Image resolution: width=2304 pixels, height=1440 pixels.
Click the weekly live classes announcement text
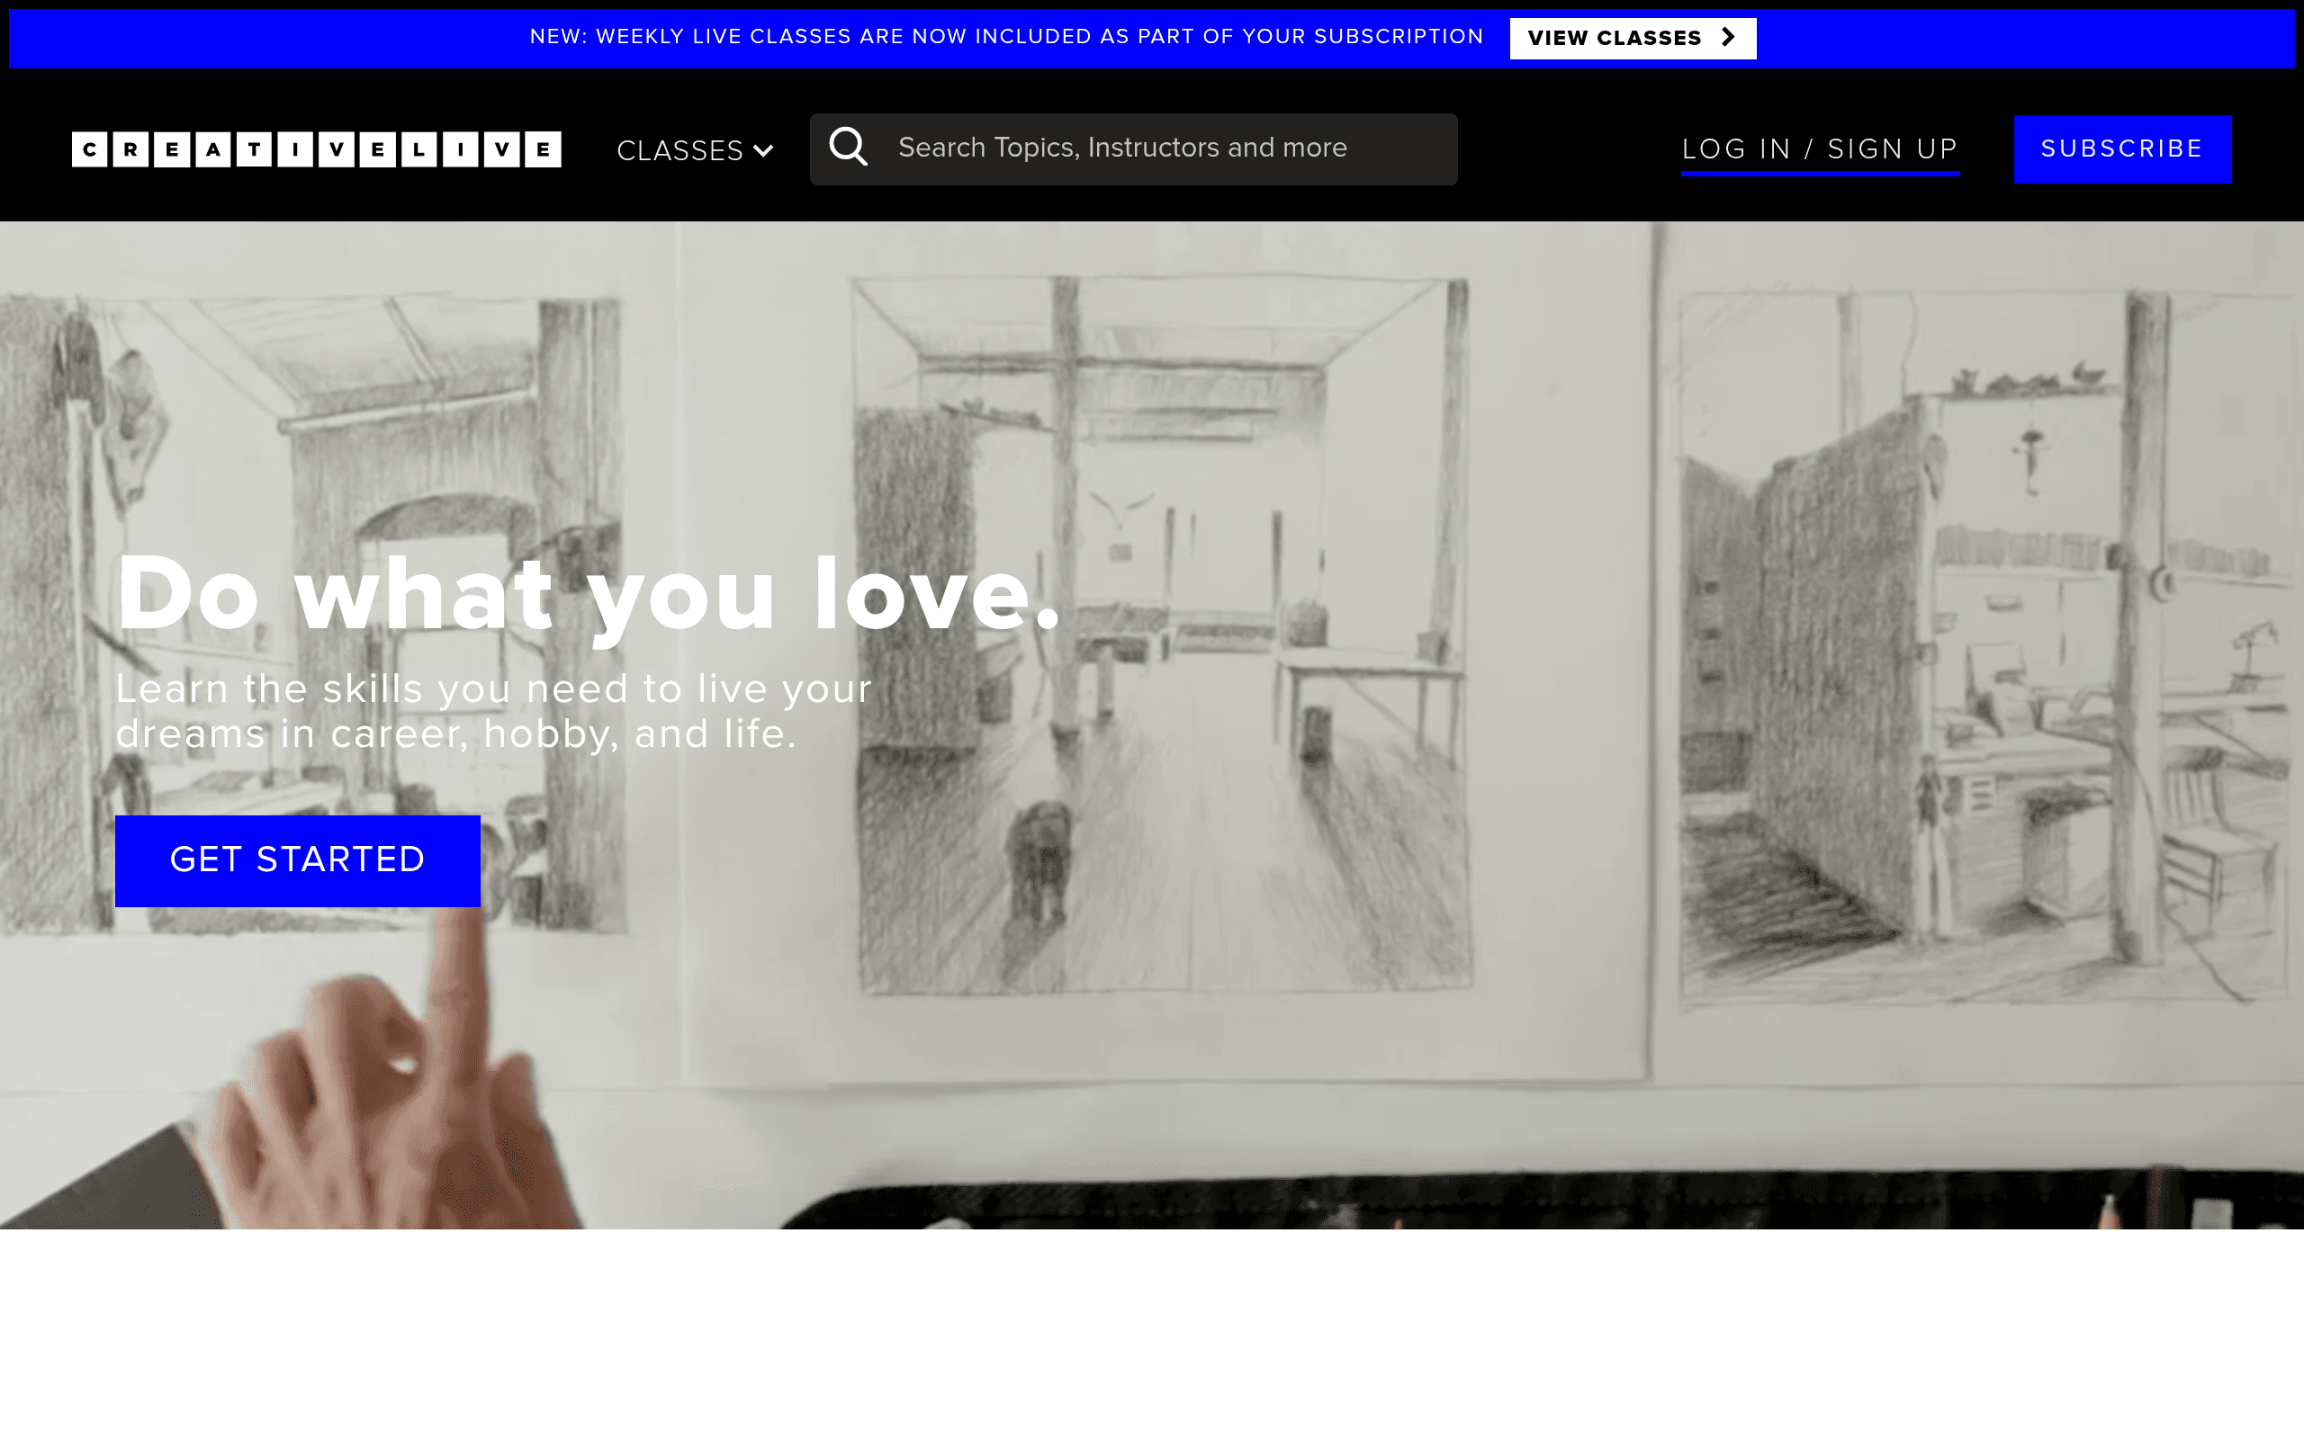click(x=1006, y=37)
